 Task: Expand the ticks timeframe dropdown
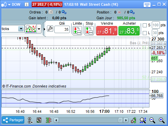(x=21, y=29)
